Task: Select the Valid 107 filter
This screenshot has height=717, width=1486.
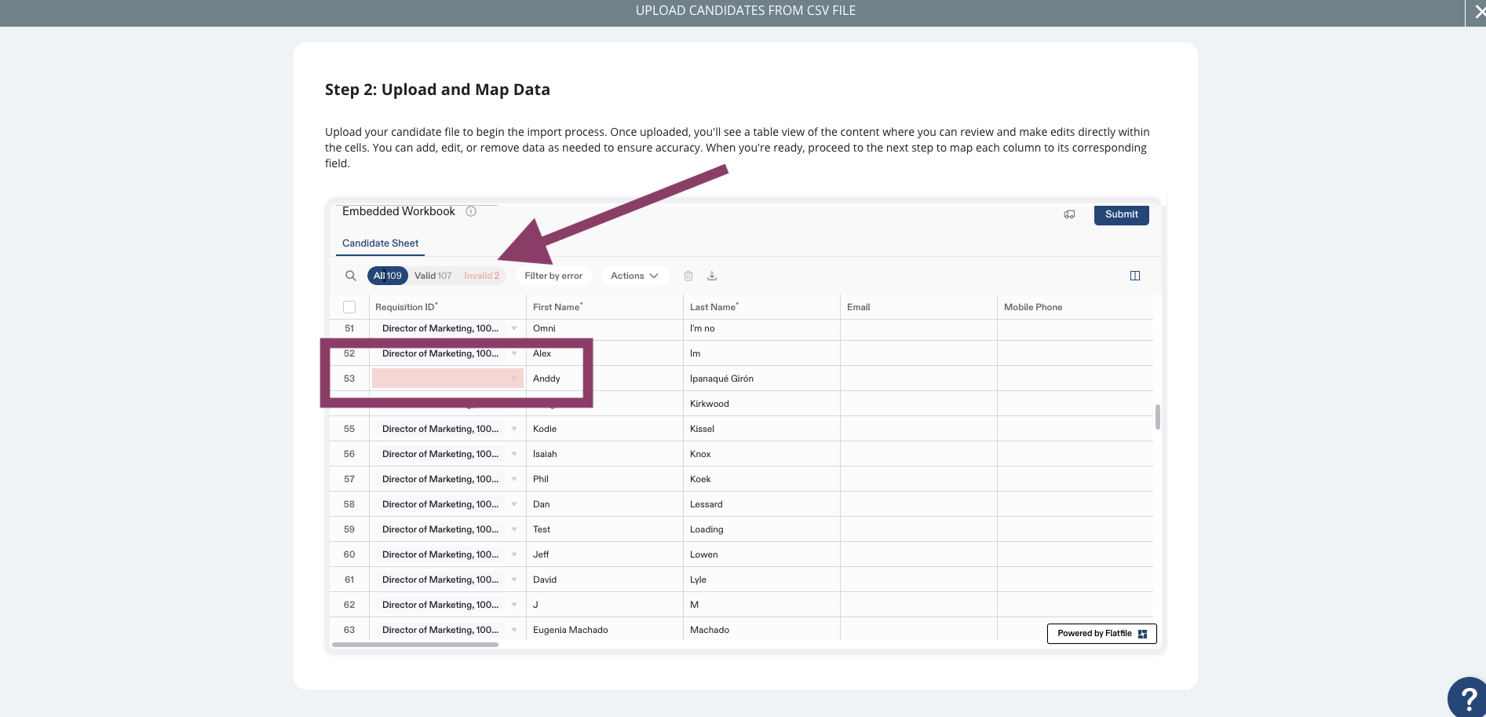Action: click(433, 276)
